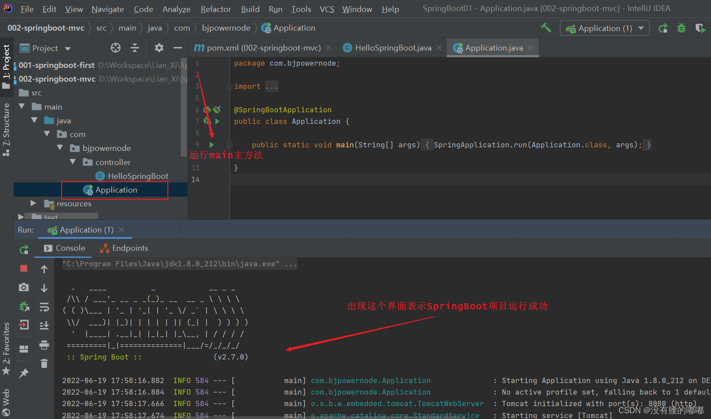Image resolution: width=711 pixels, height=419 pixels.
Task: Click the 002-springboot-mvc breadcrumb
Action: (x=46, y=28)
